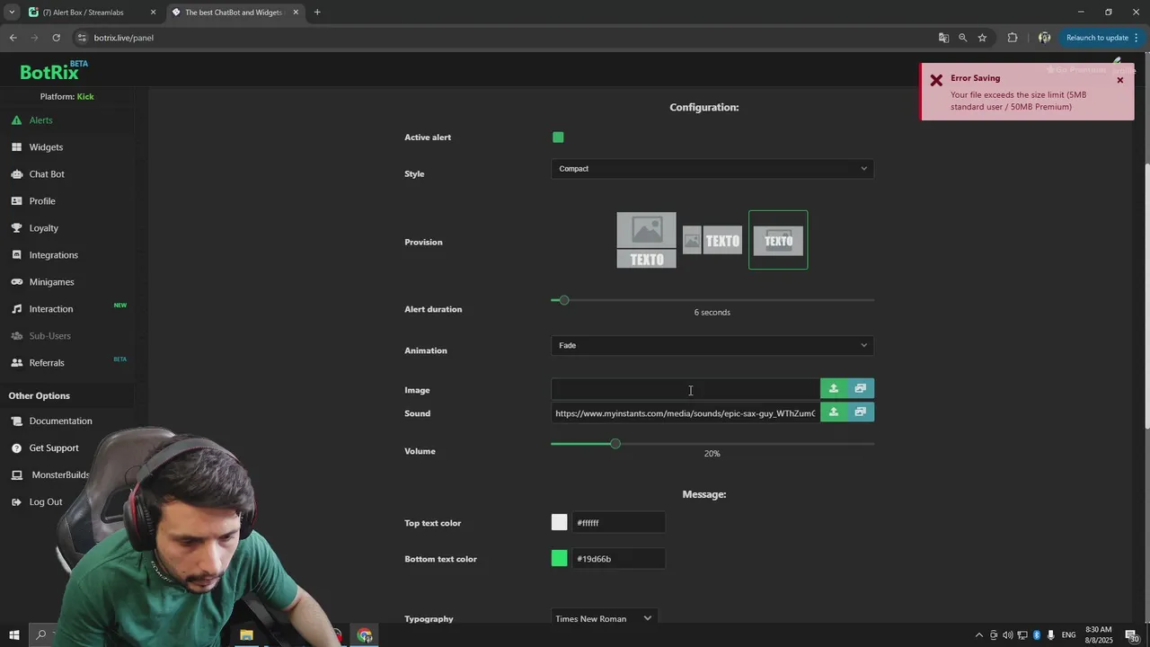Show hidden system tray icons
The image size is (1150, 647).
[x=979, y=635]
